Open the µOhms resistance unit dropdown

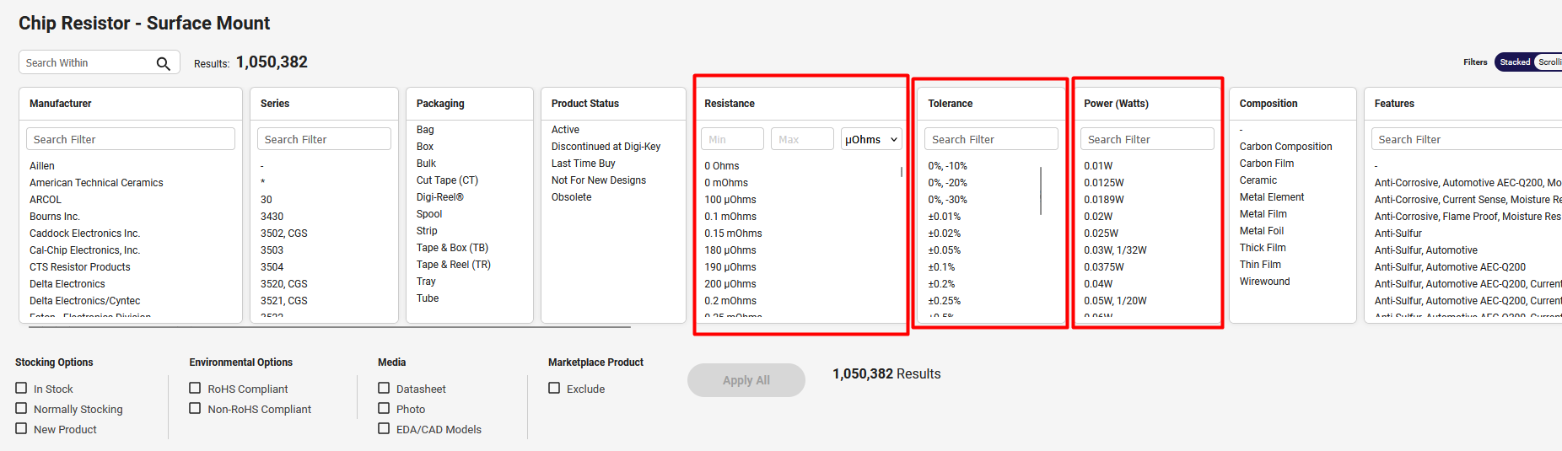point(871,139)
